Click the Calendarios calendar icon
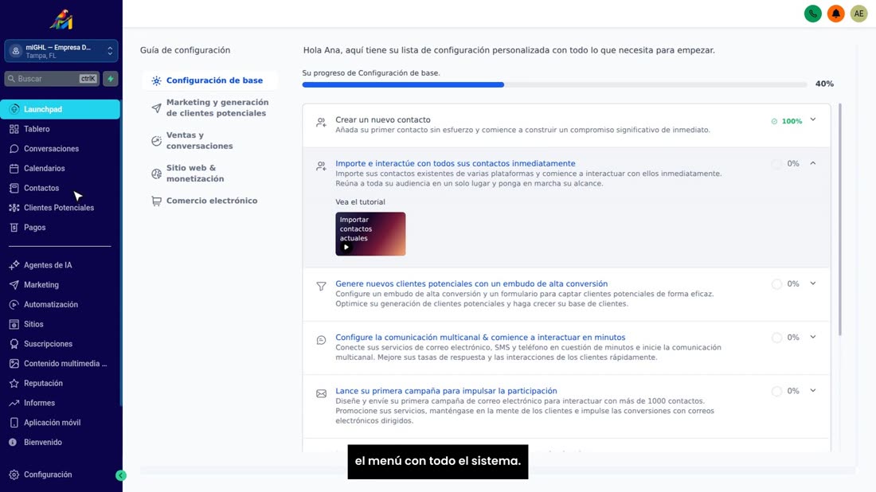 [14, 168]
